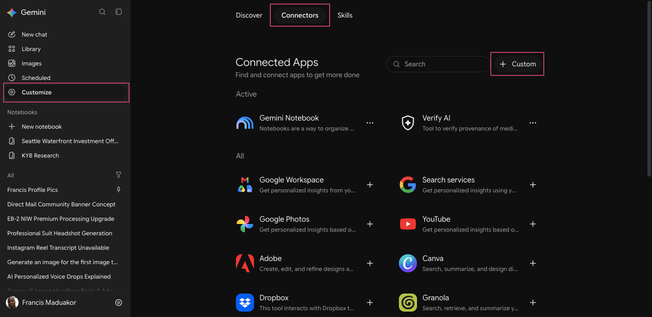Collapse the sidebar with the panel icon
Screen dimensions: 652x317
[119, 12]
